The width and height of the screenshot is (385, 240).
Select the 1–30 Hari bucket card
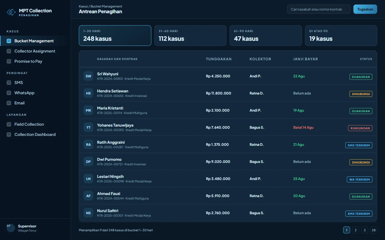(x=115, y=36)
